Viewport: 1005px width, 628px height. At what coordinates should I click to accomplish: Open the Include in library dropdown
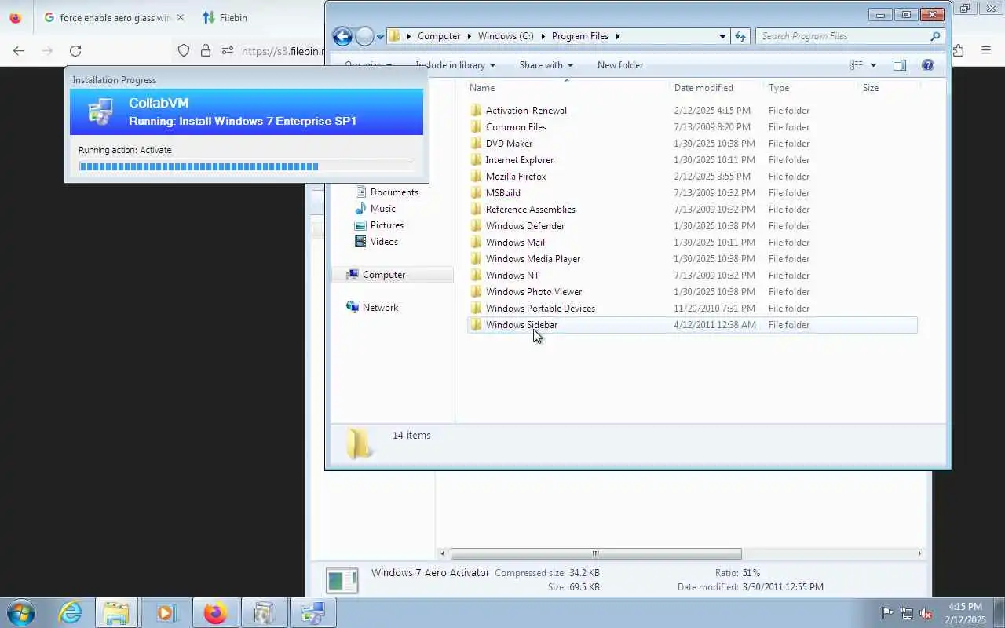pos(455,65)
